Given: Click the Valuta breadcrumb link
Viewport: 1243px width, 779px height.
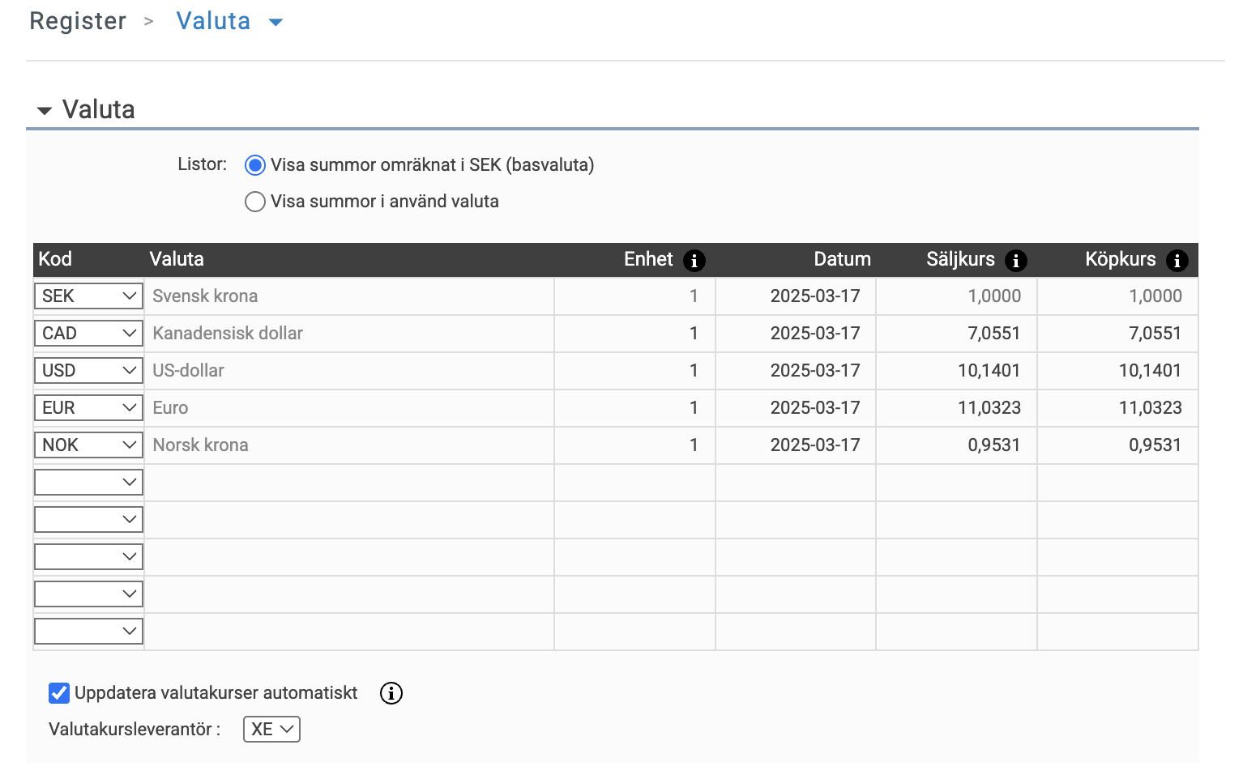Looking at the screenshot, I should (x=214, y=21).
